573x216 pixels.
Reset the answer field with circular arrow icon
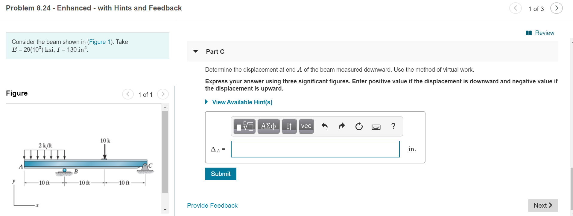click(358, 126)
